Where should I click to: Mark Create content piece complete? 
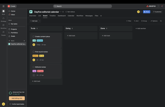34,37
